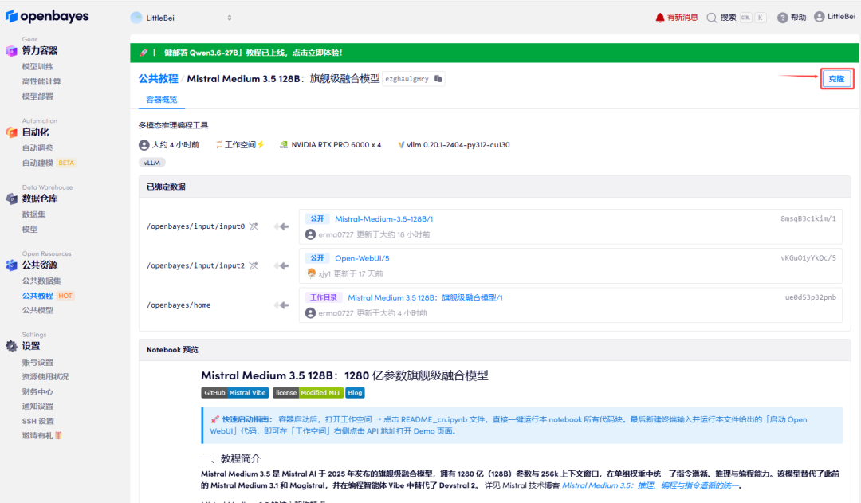Screen dimensions: 861x503
Task: Open 财务中心 in the sidebar
Action: pyautogui.click(x=37, y=391)
